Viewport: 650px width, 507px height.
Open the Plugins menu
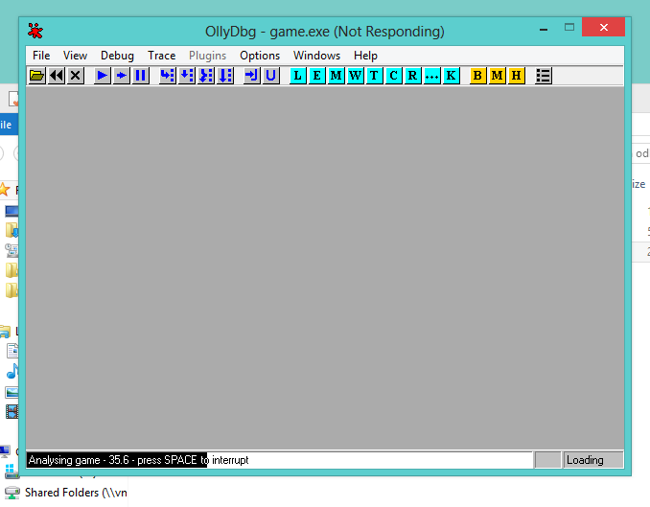[207, 56]
